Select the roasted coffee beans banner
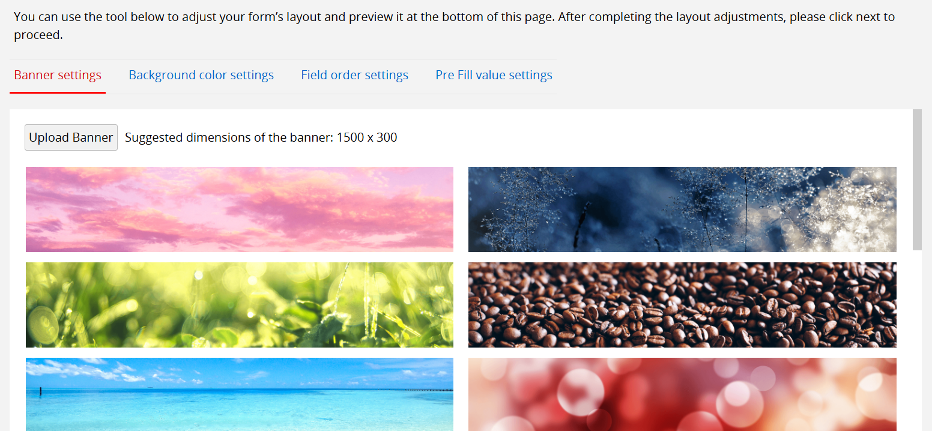 [682, 305]
